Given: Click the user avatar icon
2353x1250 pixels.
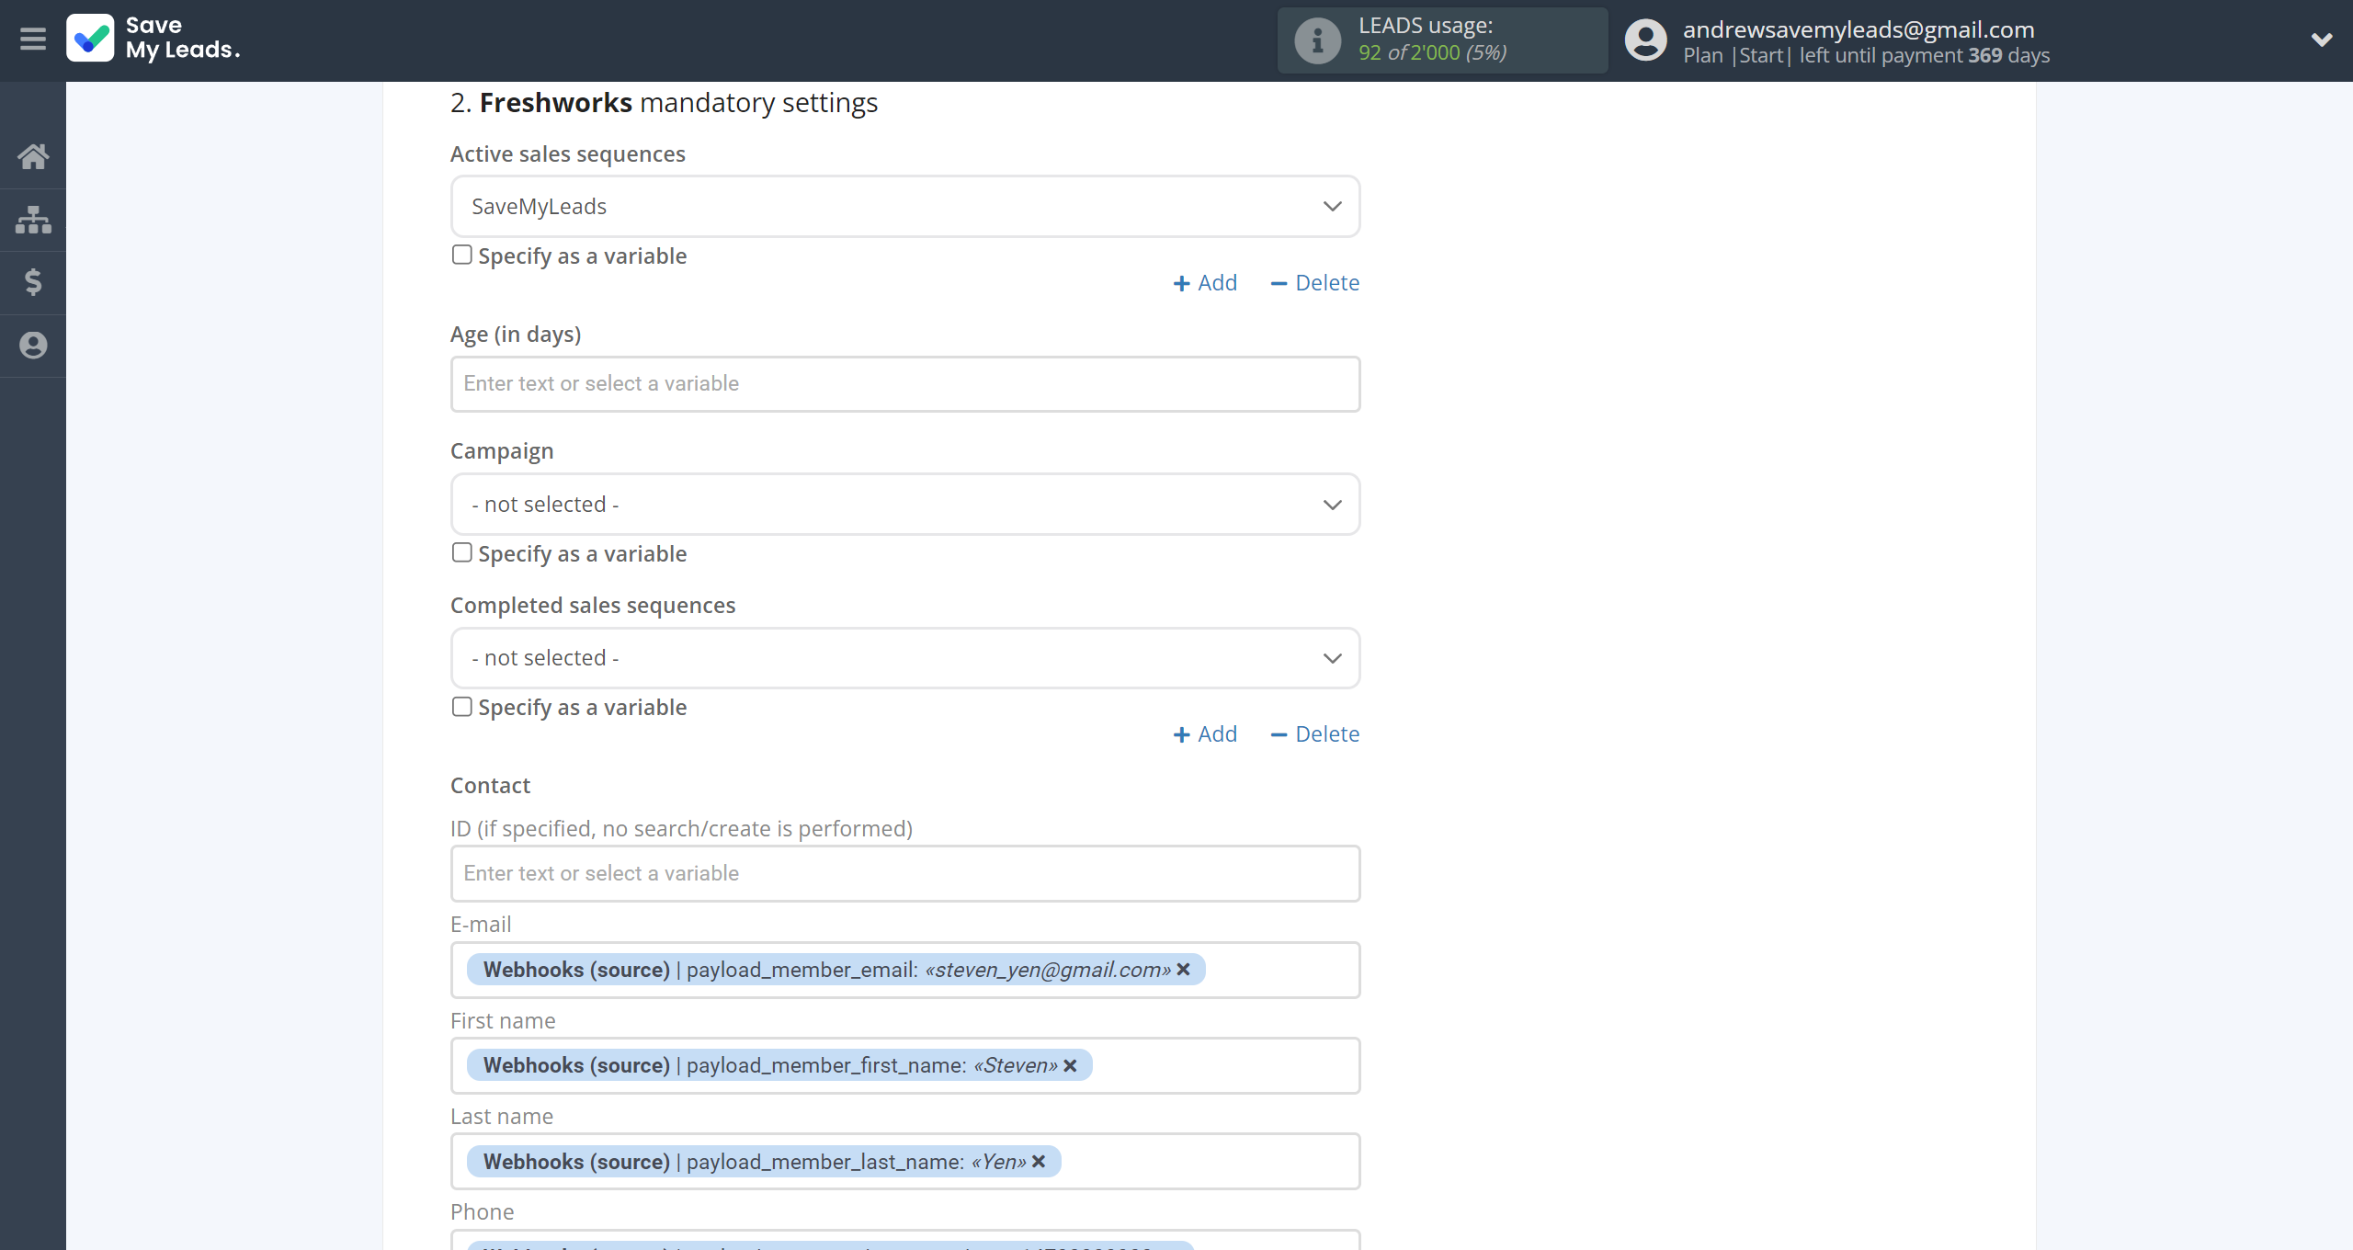Looking at the screenshot, I should pyautogui.click(x=1645, y=40).
